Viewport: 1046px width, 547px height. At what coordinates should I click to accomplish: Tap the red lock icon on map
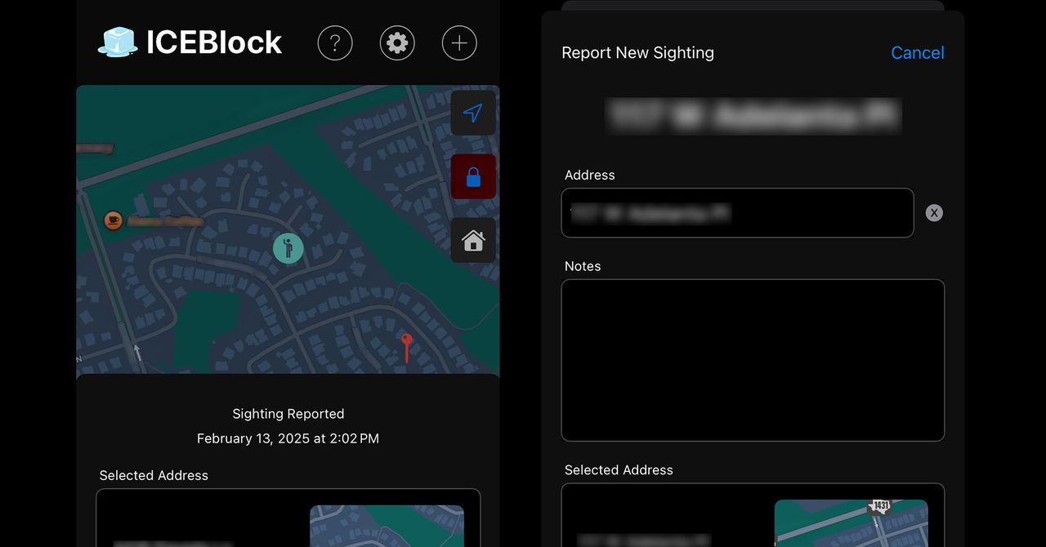(x=473, y=176)
